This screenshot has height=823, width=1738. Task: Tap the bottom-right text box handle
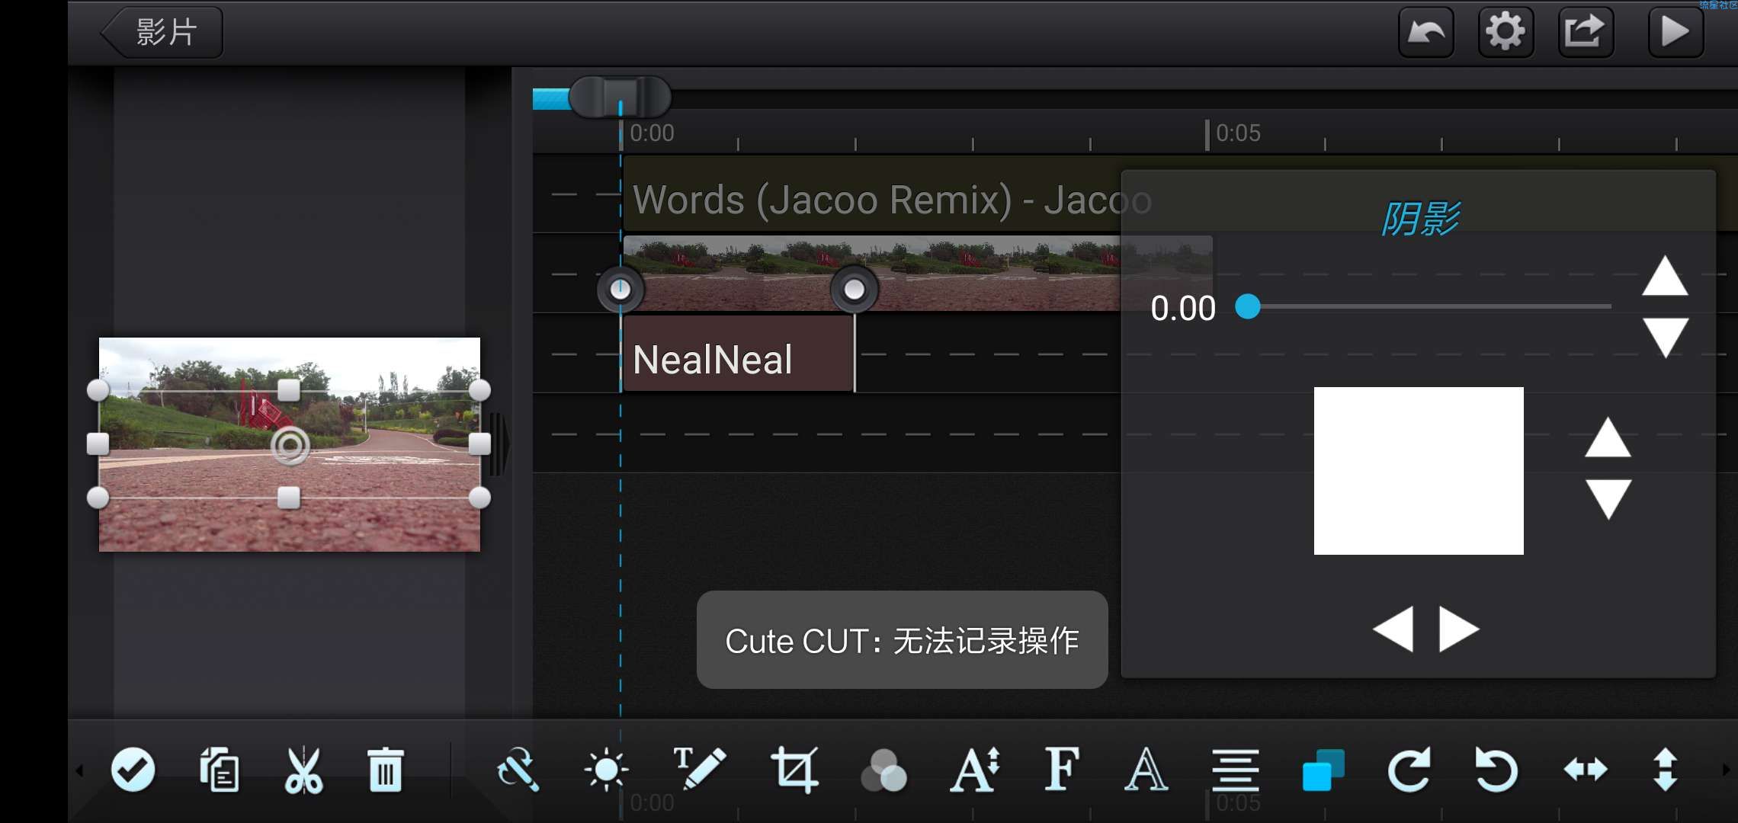479,498
